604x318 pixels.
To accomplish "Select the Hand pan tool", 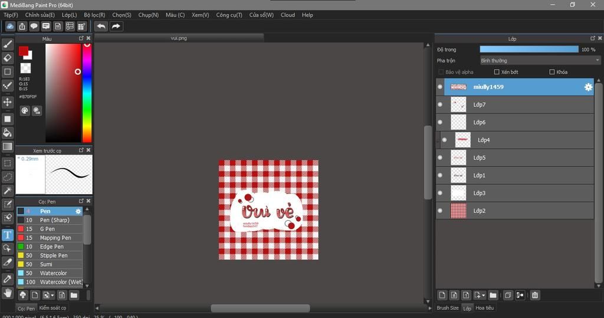I will pyautogui.click(x=7, y=293).
